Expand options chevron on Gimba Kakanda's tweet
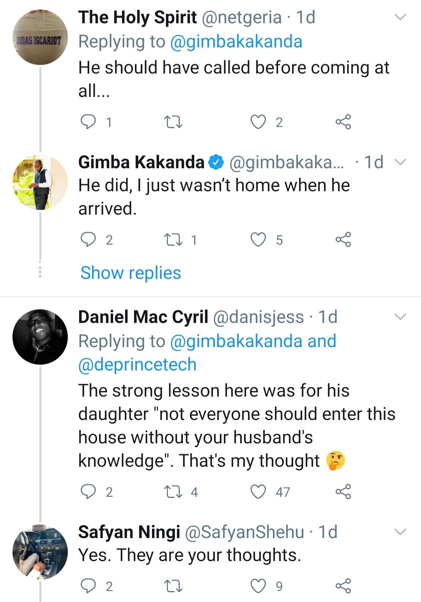The image size is (421, 602). 400,162
